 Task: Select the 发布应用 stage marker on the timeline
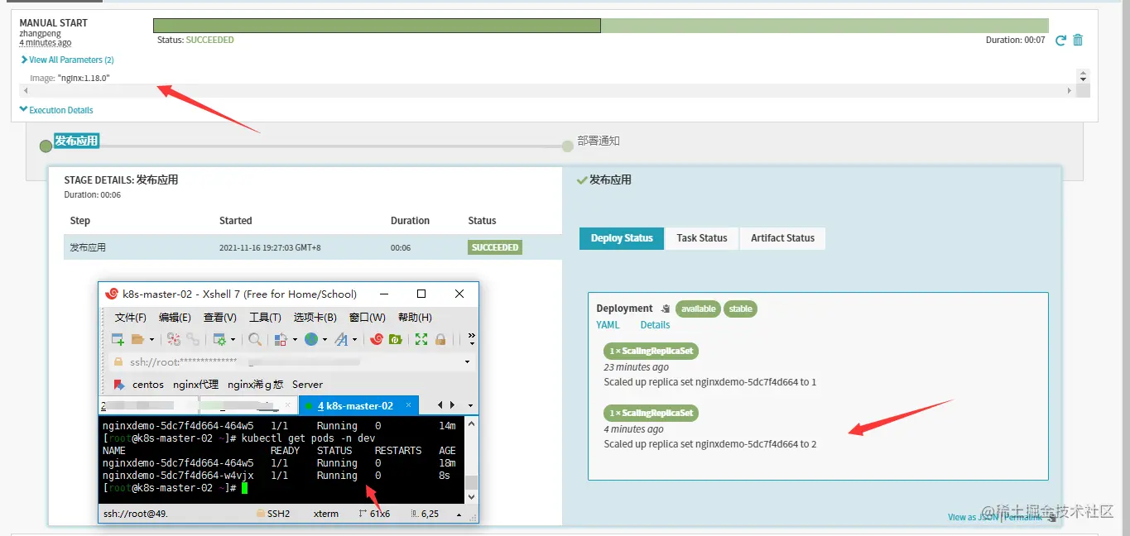point(46,146)
